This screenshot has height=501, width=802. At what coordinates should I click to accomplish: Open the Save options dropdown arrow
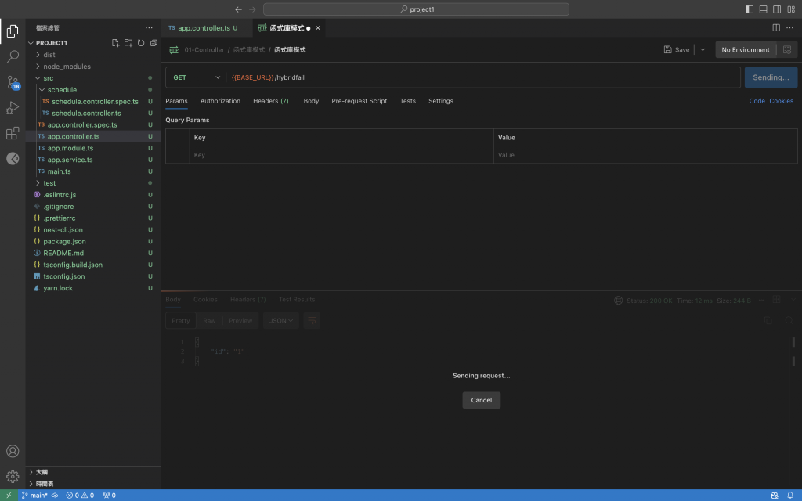pos(703,49)
